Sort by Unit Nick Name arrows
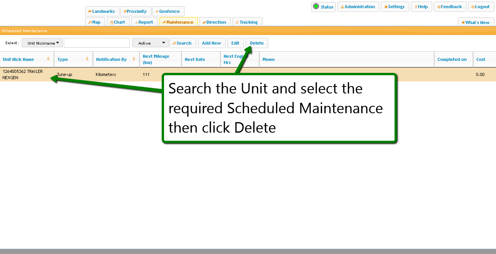The image size is (496, 254). (49, 59)
